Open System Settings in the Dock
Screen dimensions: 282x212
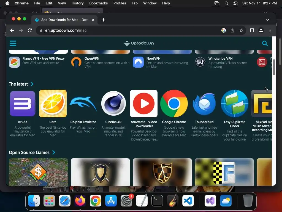pyautogui.click(x=126, y=201)
